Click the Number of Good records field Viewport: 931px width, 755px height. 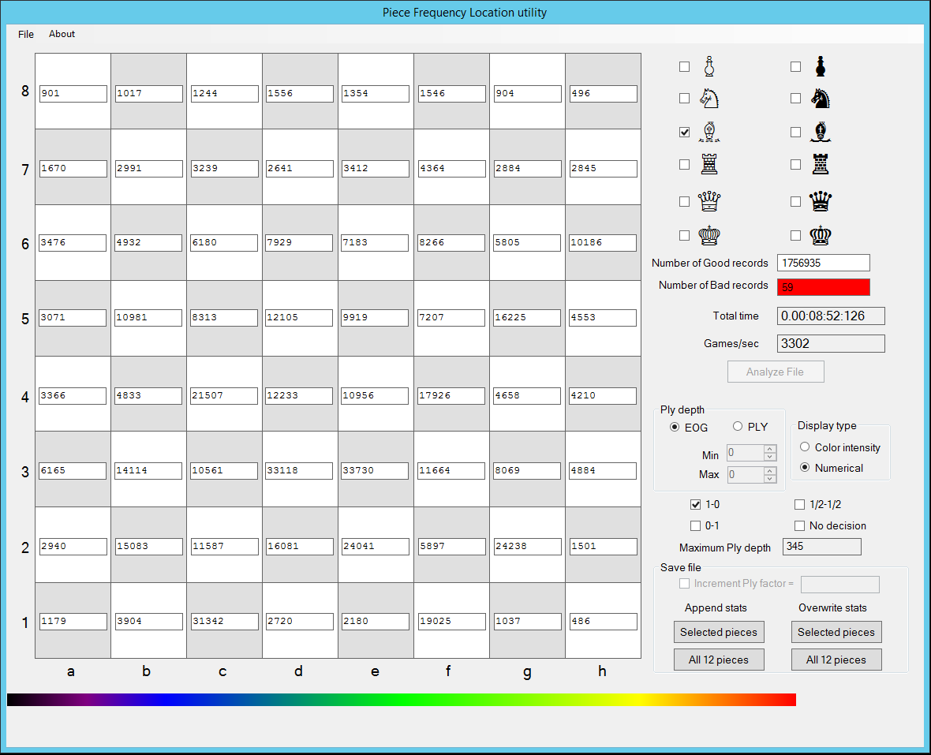coord(824,263)
